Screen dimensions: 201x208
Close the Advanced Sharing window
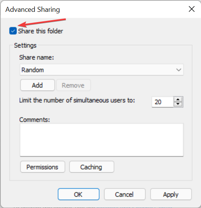click(x=192, y=9)
